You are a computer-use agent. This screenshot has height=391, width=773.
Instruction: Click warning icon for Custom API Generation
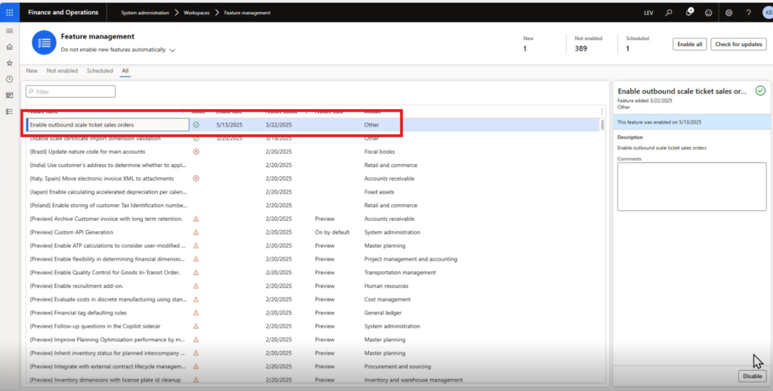[x=196, y=232]
